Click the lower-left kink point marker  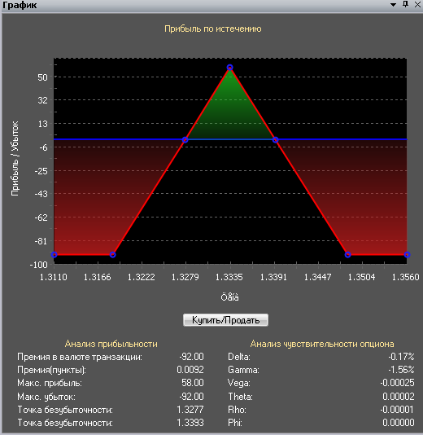pos(112,255)
